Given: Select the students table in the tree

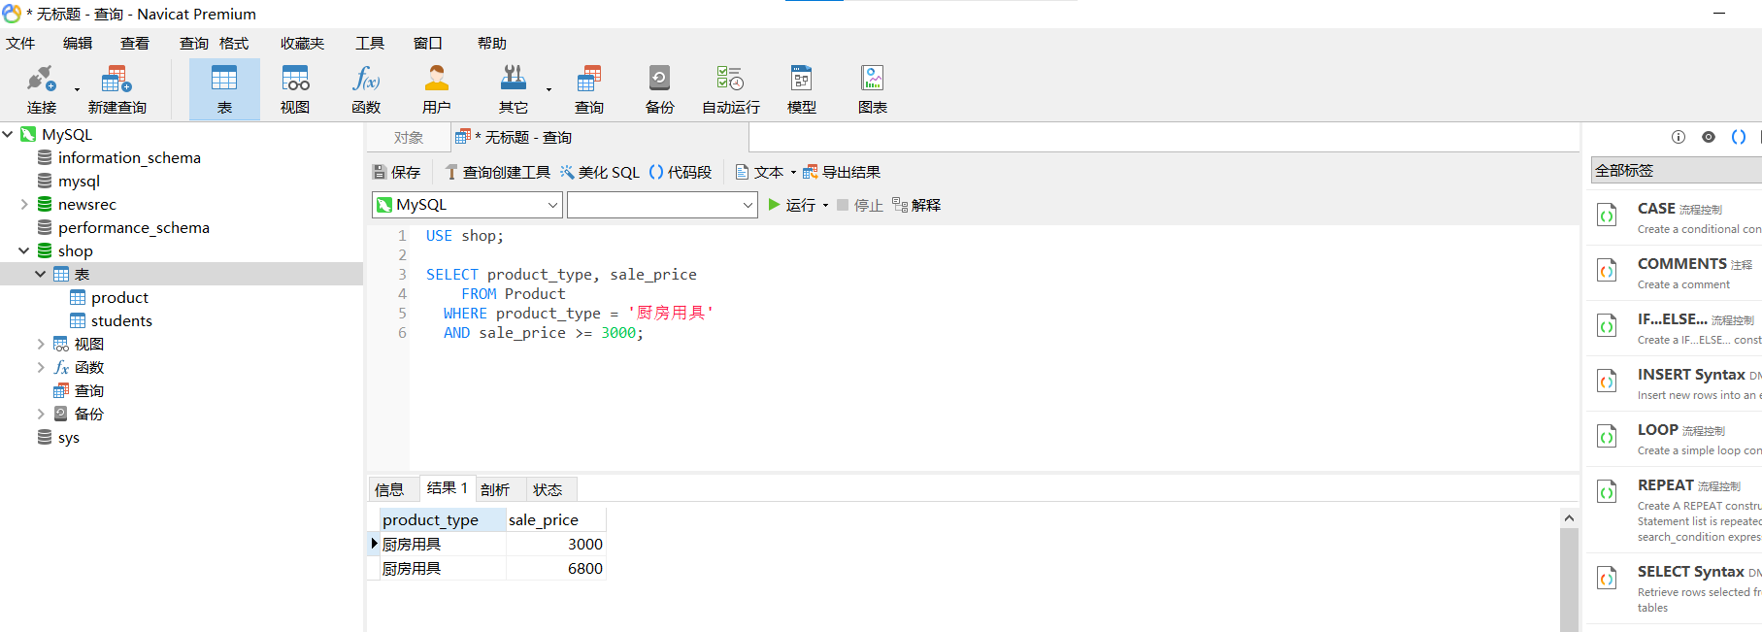Looking at the screenshot, I should [x=121, y=320].
